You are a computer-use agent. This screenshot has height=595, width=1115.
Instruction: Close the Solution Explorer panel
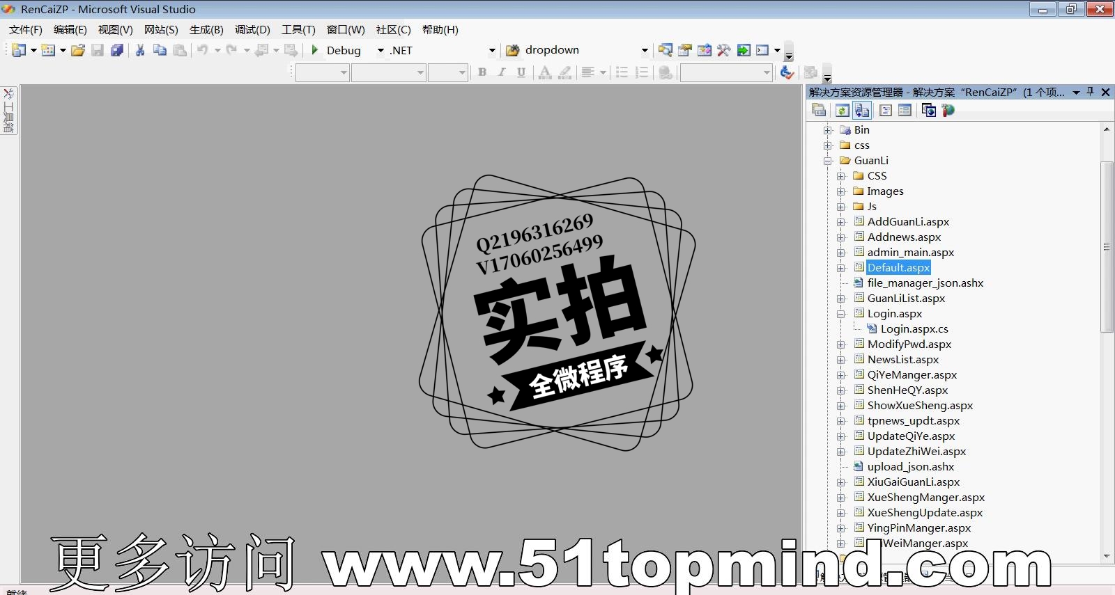point(1105,92)
